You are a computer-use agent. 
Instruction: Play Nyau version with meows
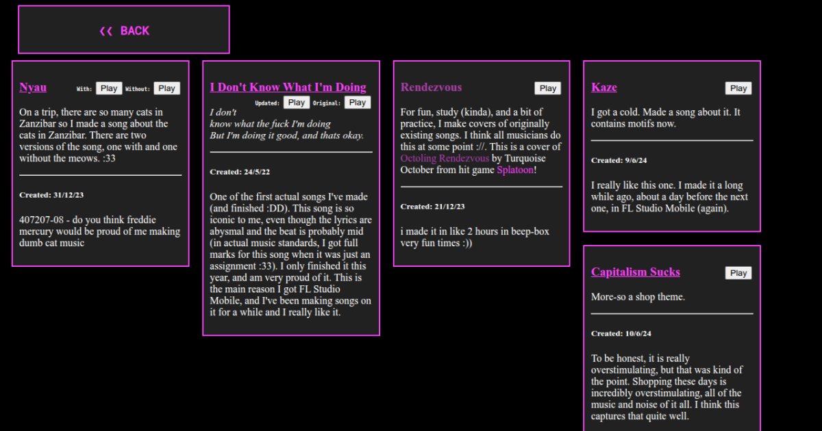(109, 88)
